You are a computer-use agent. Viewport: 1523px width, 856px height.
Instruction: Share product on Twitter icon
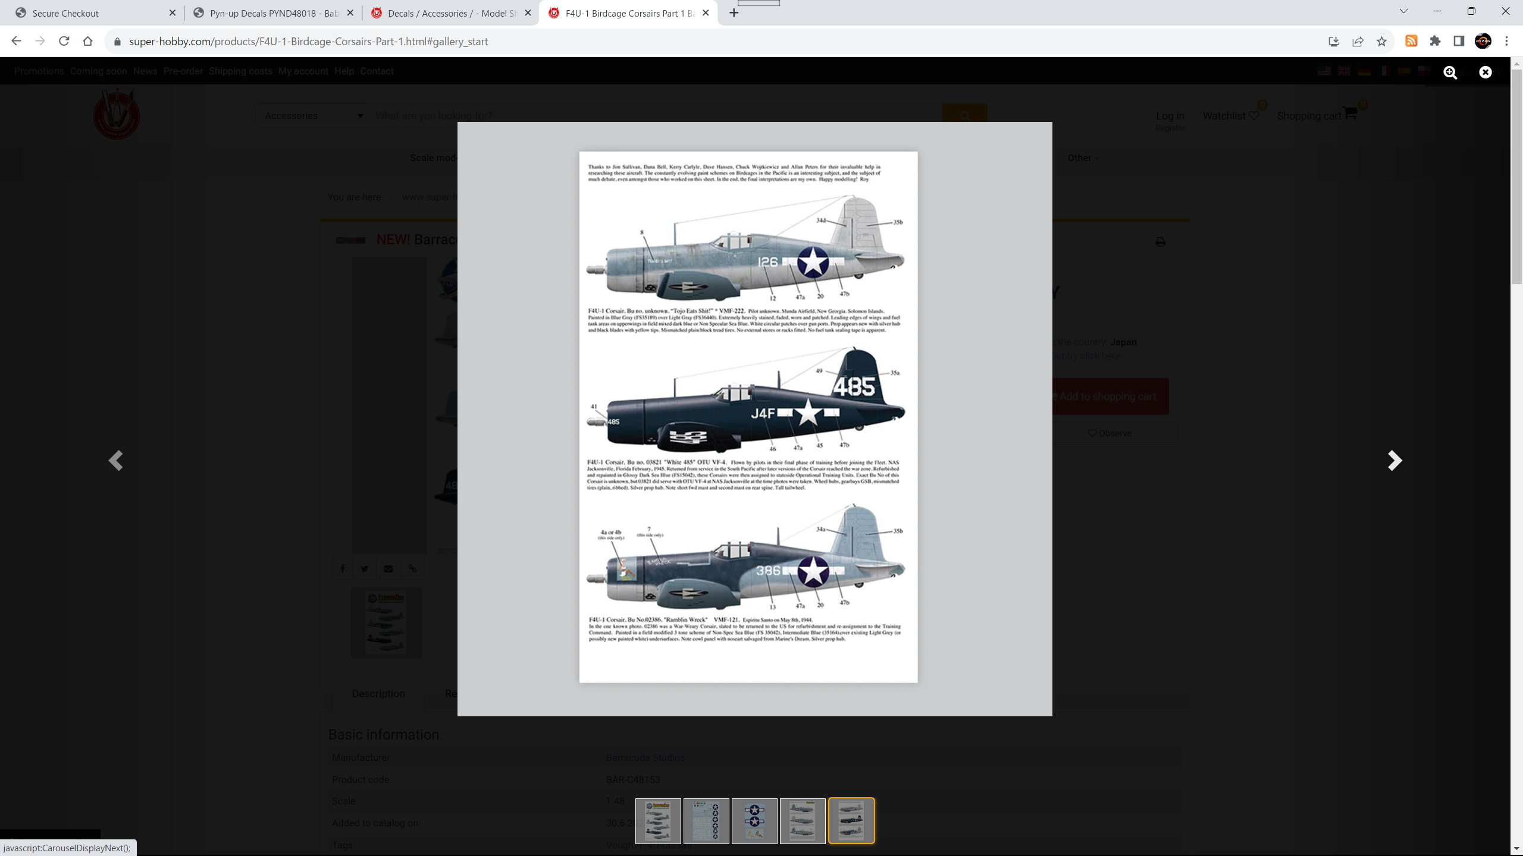point(365,568)
